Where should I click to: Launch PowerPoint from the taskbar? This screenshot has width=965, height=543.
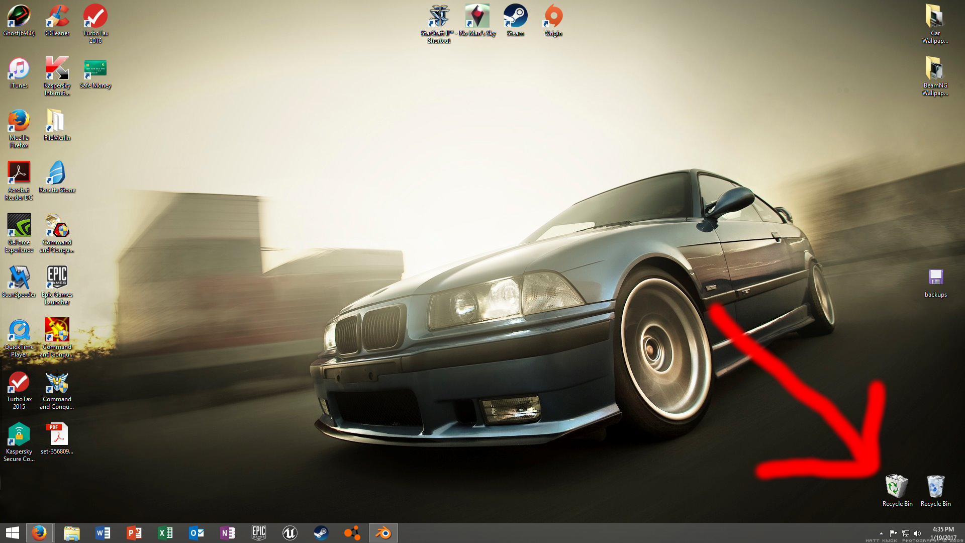coord(134,533)
